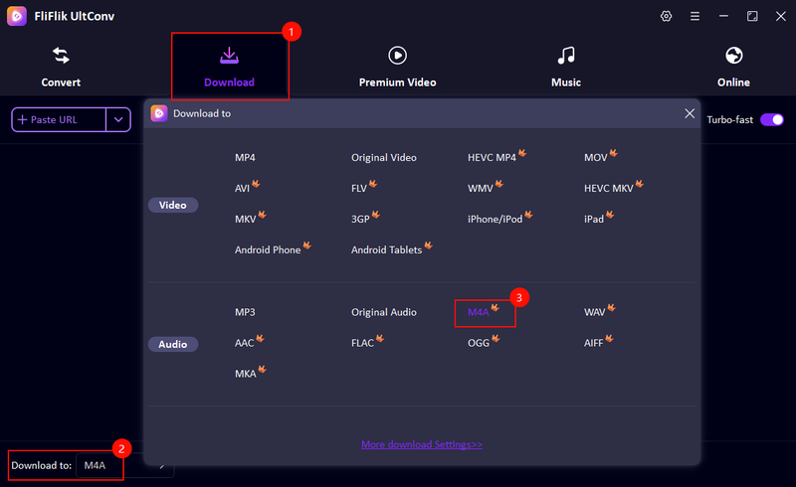Choose OGG audio format

tap(479, 344)
